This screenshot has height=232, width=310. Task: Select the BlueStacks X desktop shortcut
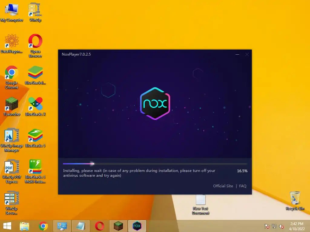tap(35, 107)
